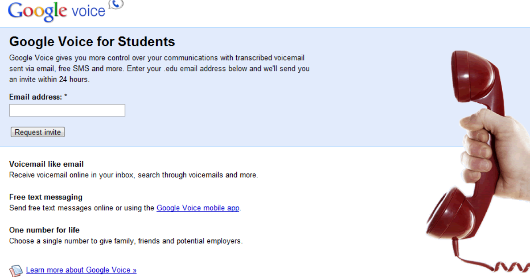
Task: Click the Voicemail like email heading
Action: click(46, 164)
